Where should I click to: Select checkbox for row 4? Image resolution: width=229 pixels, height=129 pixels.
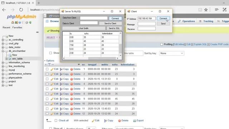click(x=47, y=84)
